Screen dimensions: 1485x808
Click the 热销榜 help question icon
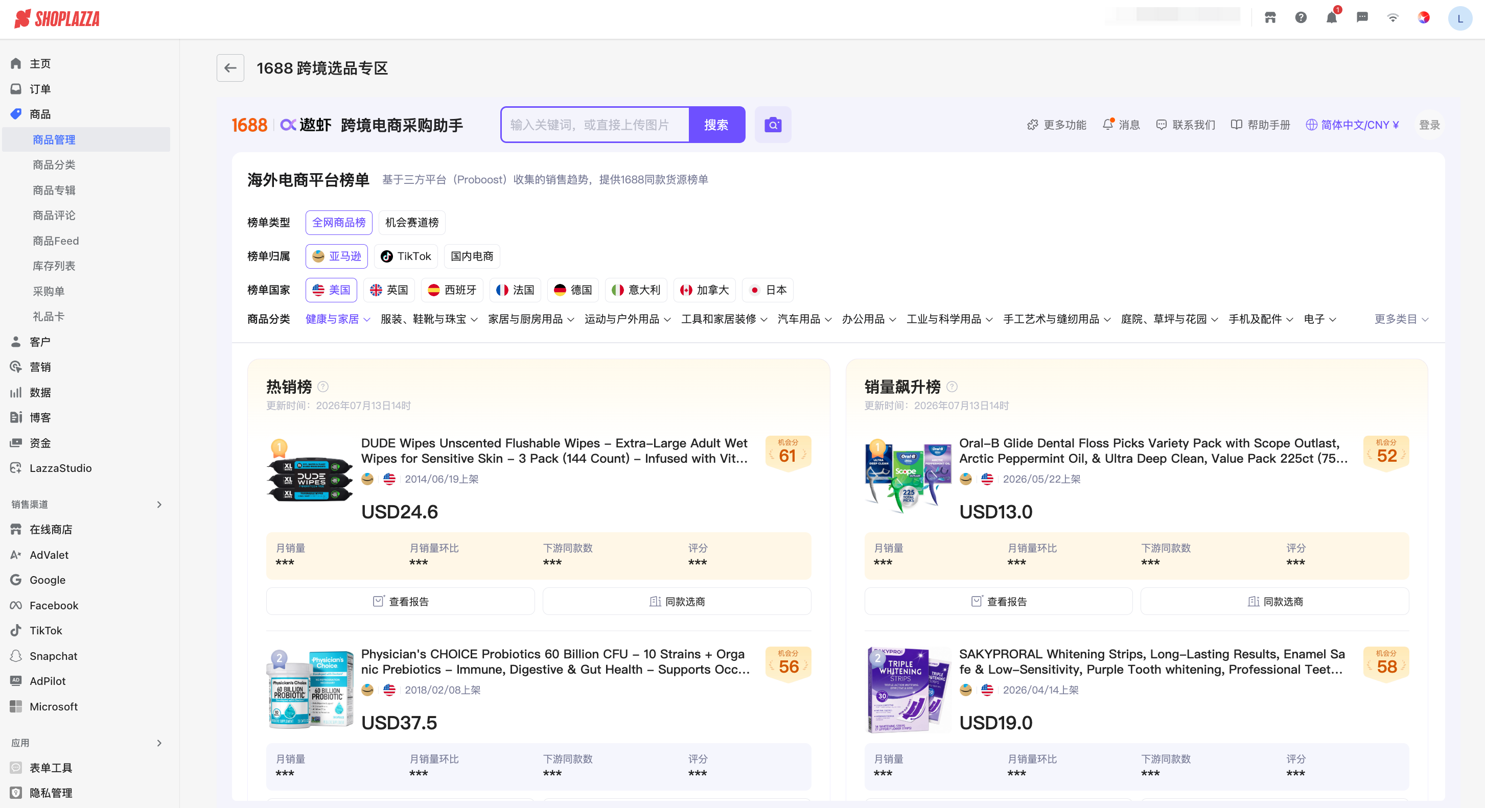pos(323,387)
